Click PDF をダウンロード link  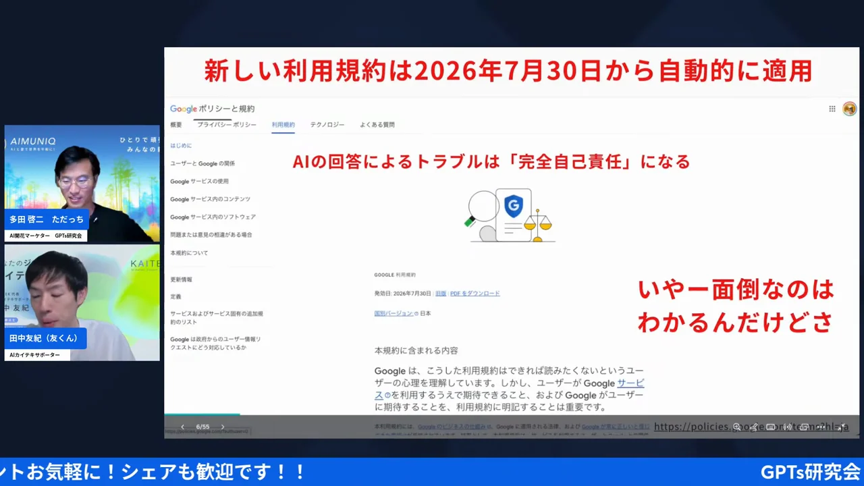click(475, 294)
